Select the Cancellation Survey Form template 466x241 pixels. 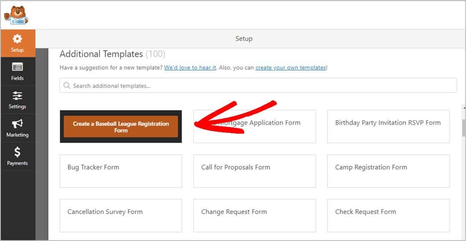[x=121, y=215]
